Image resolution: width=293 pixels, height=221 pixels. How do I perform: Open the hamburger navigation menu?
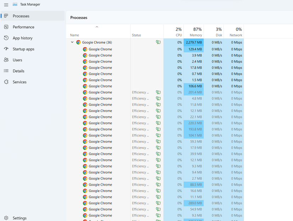(x=6, y=5)
